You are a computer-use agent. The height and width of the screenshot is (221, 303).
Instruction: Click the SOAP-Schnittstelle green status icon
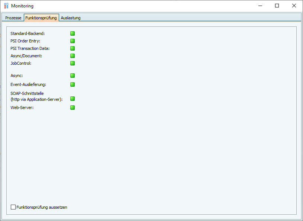[72, 99]
